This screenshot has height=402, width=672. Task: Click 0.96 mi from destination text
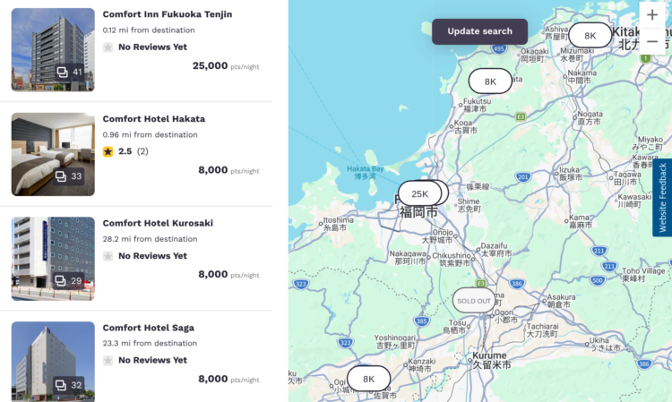pos(150,134)
